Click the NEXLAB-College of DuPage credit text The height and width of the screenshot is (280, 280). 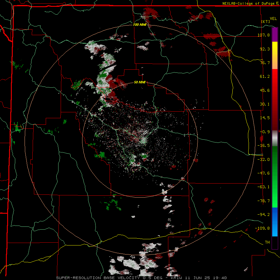(x=250, y=3)
